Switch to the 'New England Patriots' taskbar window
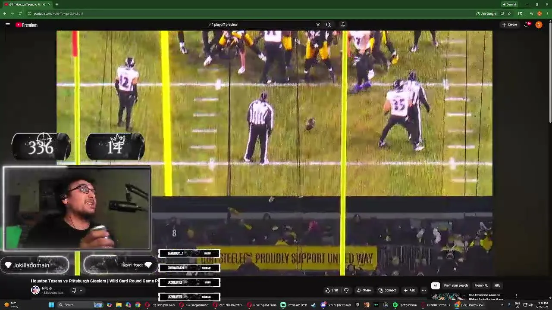The image size is (552, 310). [x=262, y=305]
